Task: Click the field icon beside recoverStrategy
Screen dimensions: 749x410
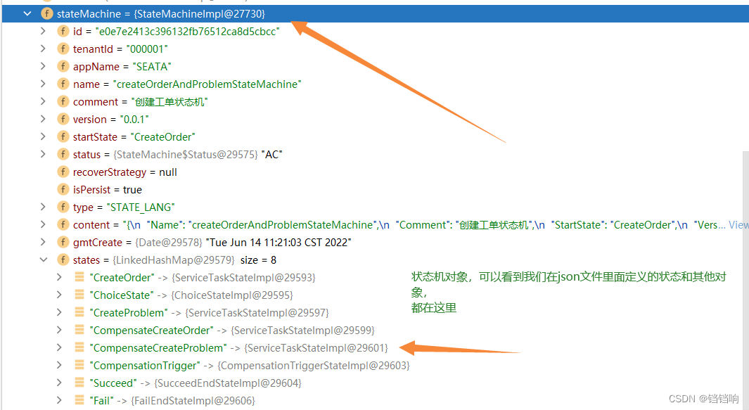Action: point(63,172)
